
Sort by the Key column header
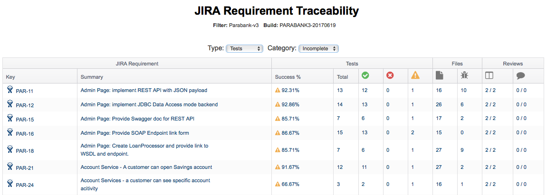(10, 77)
